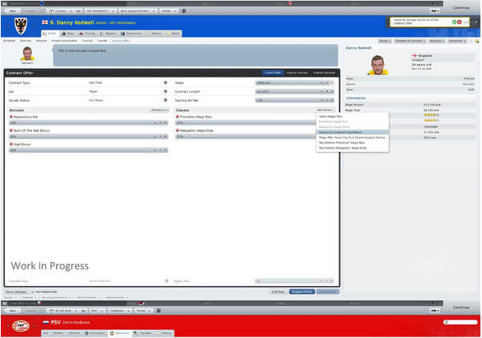Click the star icon next to the Interaction dropdown
482x338 pixels.
point(471,41)
